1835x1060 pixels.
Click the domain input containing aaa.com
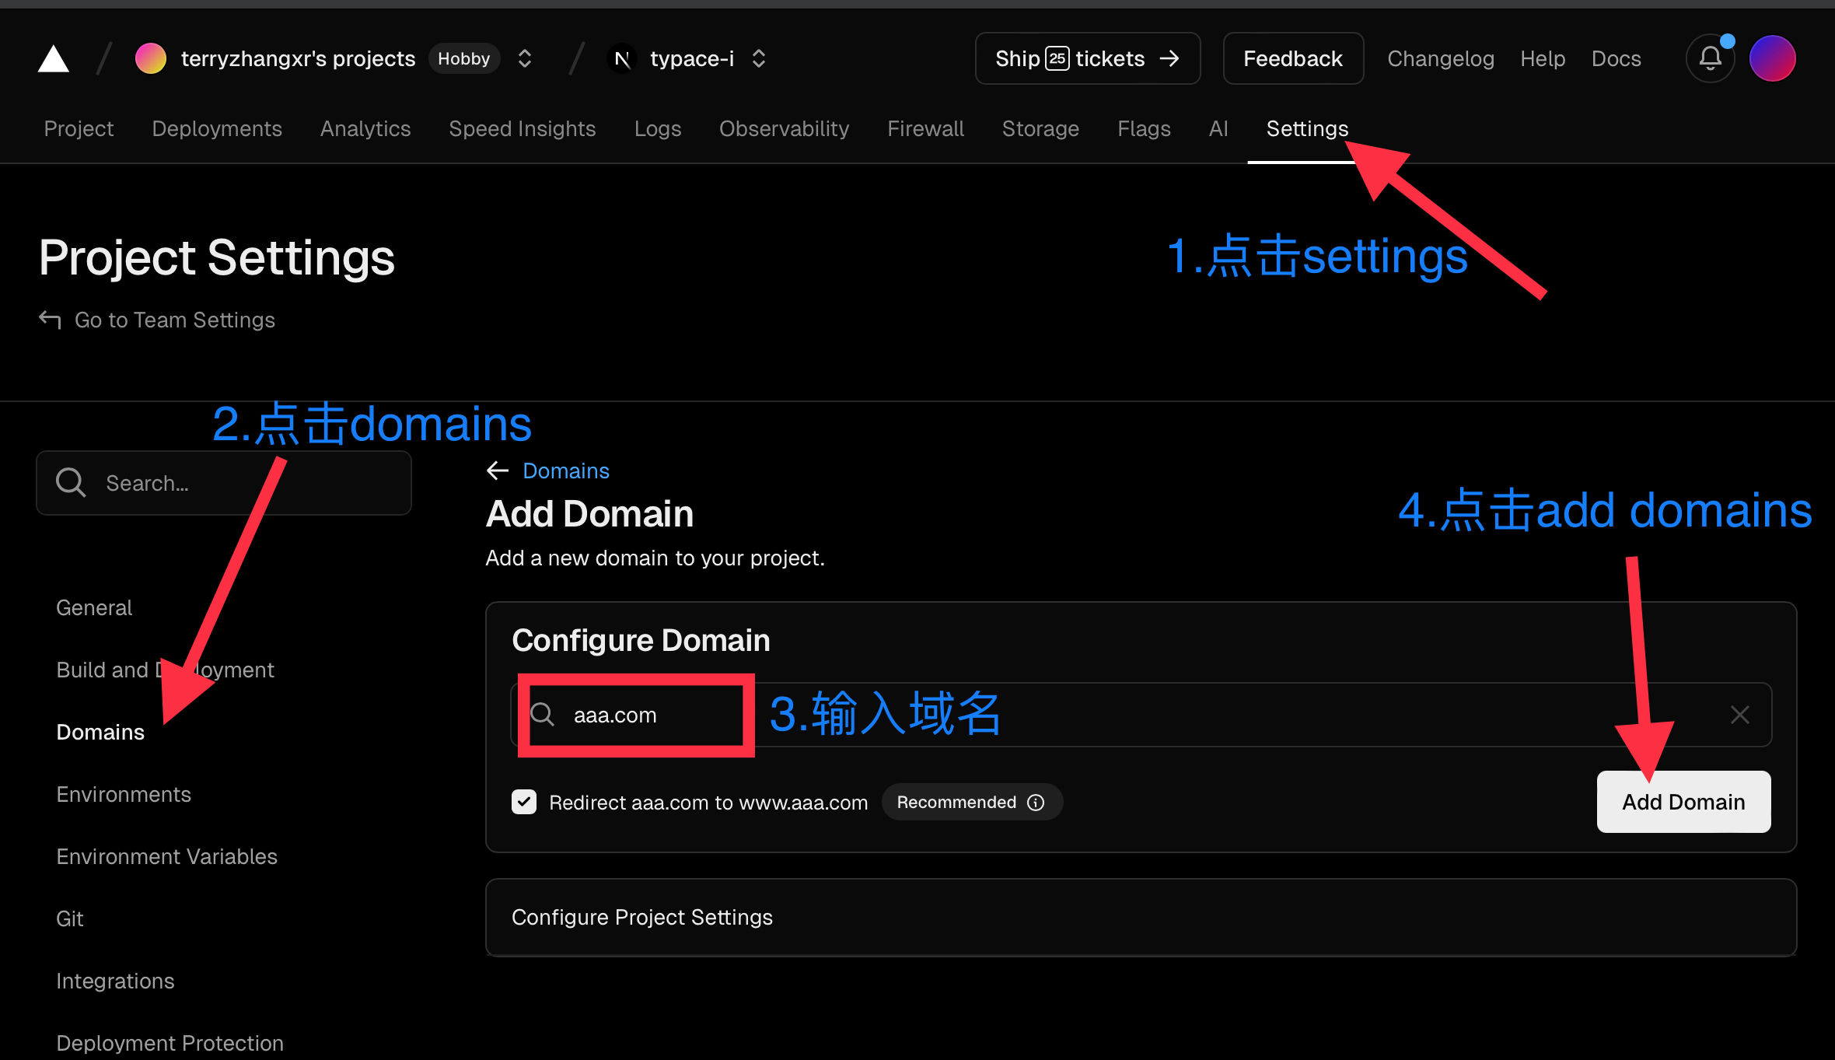pyautogui.click(x=1141, y=715)
